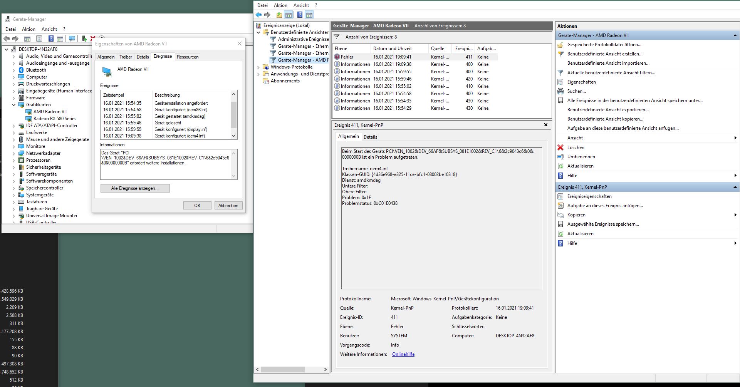Image resolution: width=740 pixels, height=387 pixels.
Task: Click the Kopieren icon in Aktionen pane
Action: tap(560, 215)
